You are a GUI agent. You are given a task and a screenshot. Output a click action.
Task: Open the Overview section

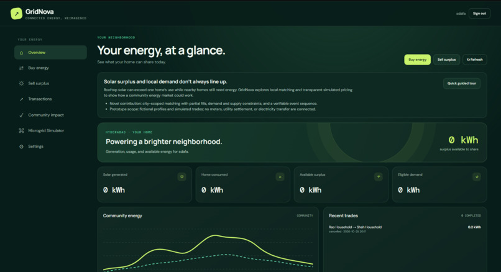click(50, 52)
